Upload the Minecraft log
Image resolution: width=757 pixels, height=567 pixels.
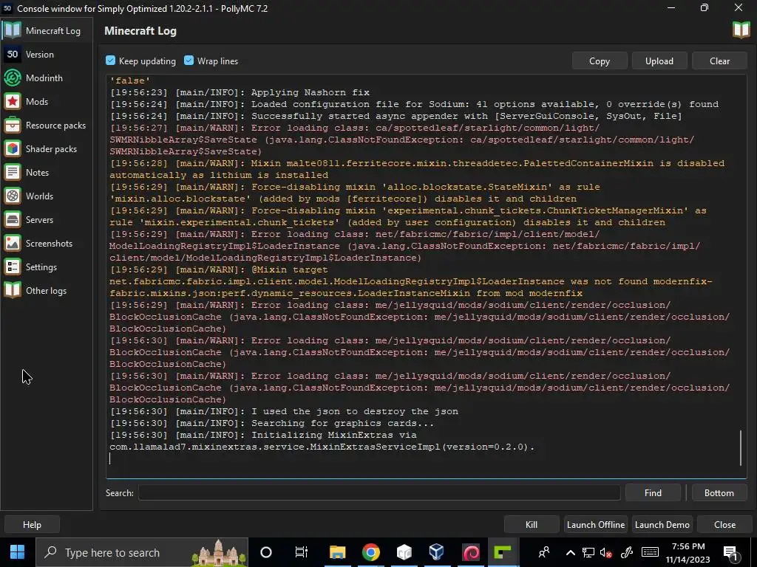[x=659, y=61]
